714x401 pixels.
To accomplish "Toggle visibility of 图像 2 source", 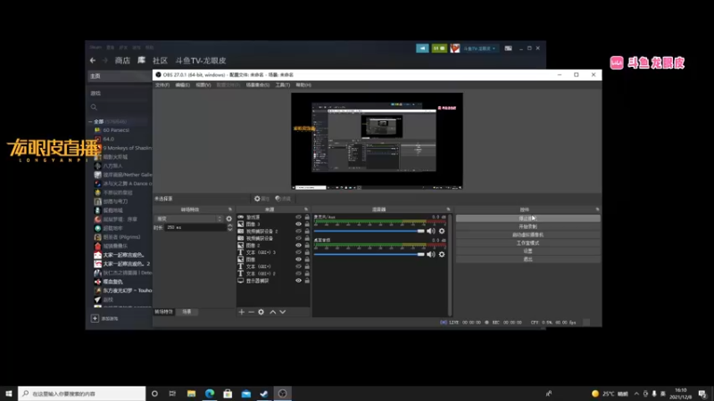I will (298, 246).
